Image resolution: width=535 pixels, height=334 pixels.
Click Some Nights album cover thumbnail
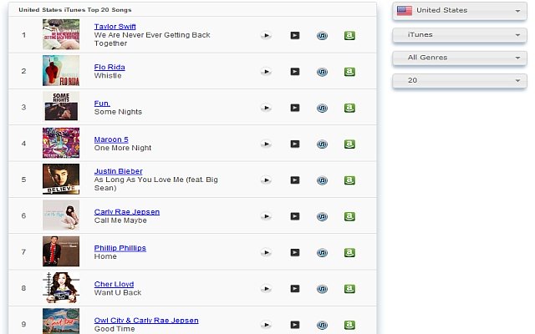(x=61, y=107)
